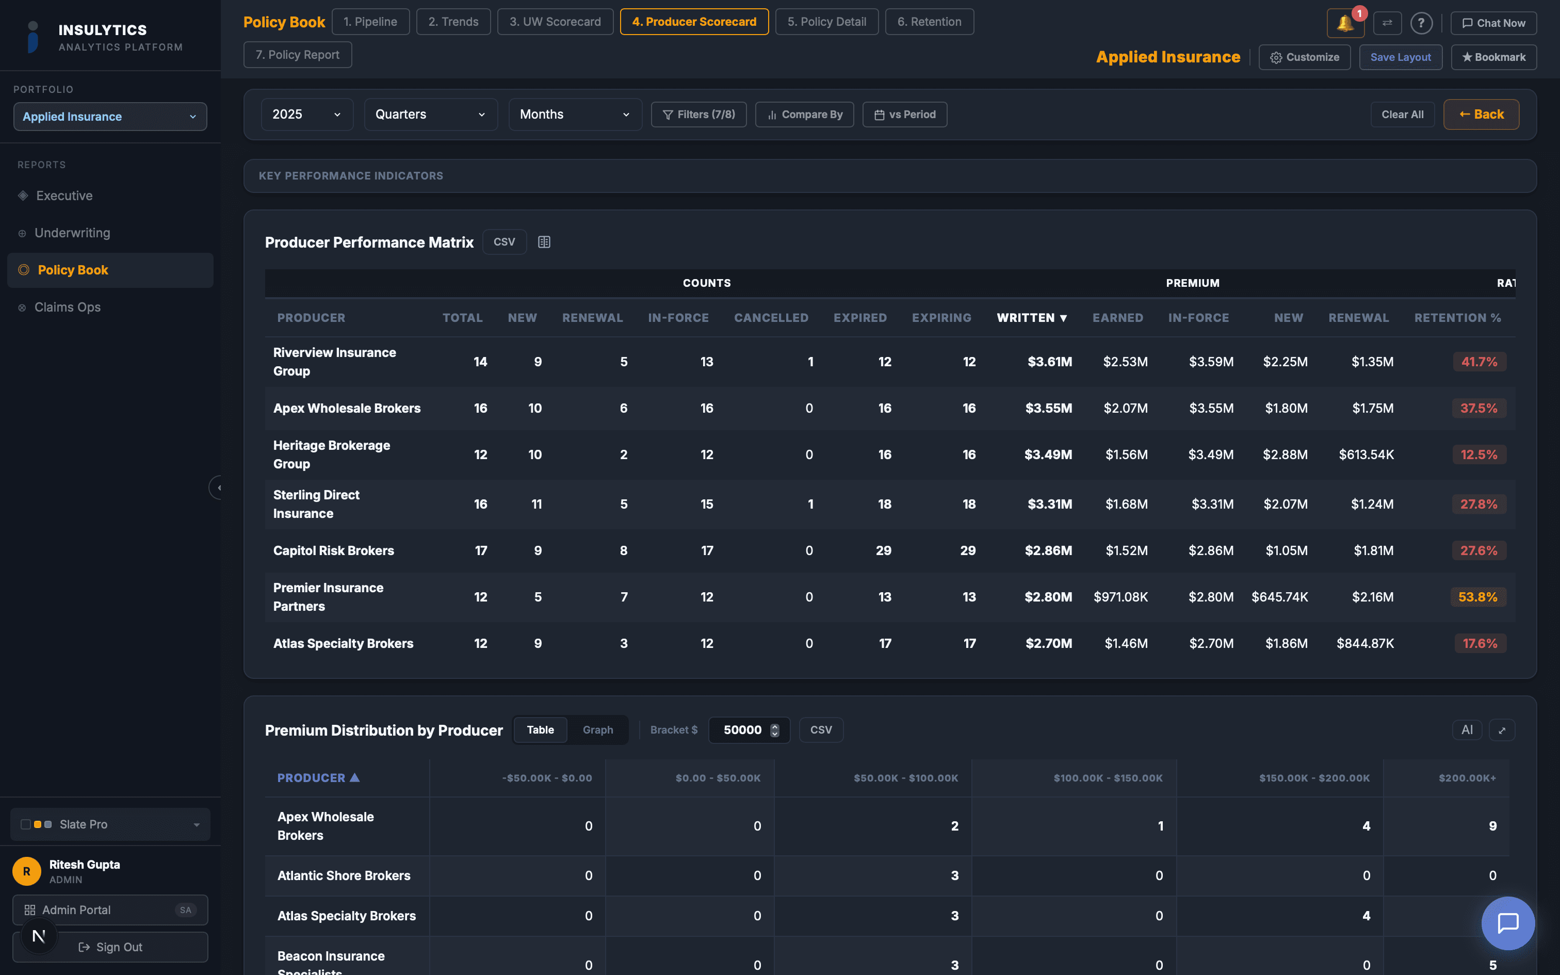This screenshot has width=1560, height=975.
Task: Click the Back button
Action: pos(1481,114)
